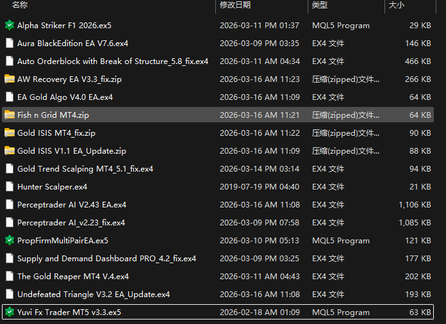Select Gold Trend Scalping MT4_5.1_fix.ex4 file name
This screenshot has height=324, width=446.
[x=85, y=169]
